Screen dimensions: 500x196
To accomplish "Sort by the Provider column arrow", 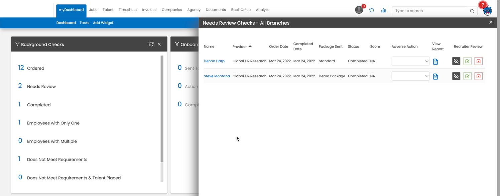I will [x=250, y=46].
